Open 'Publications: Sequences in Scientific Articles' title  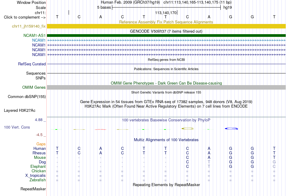pyautogui.click(x=166, y=69)
